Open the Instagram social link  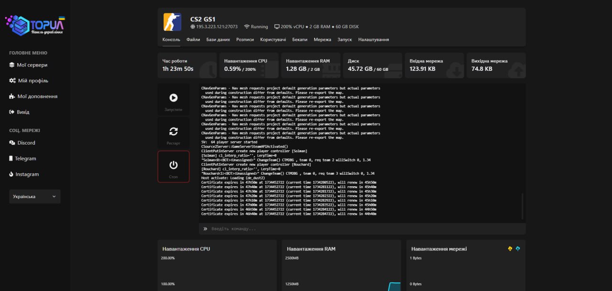(x=27, y=174)
